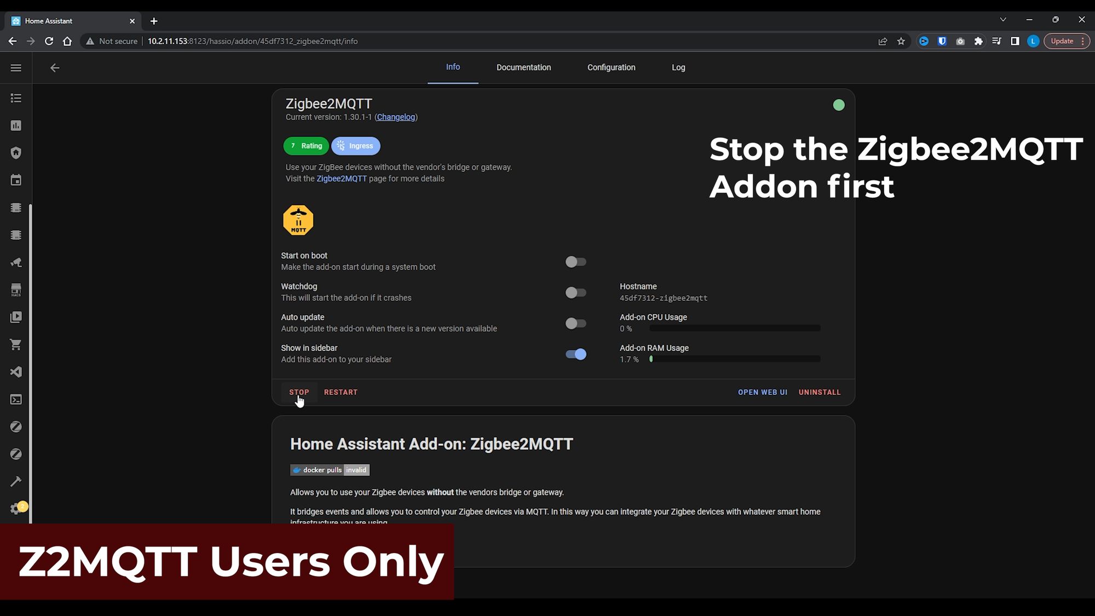The width and height of the screenshot is (1095, 616).
Task: Click the OPEN WEB UI button
Action: [x=763, y=392]
